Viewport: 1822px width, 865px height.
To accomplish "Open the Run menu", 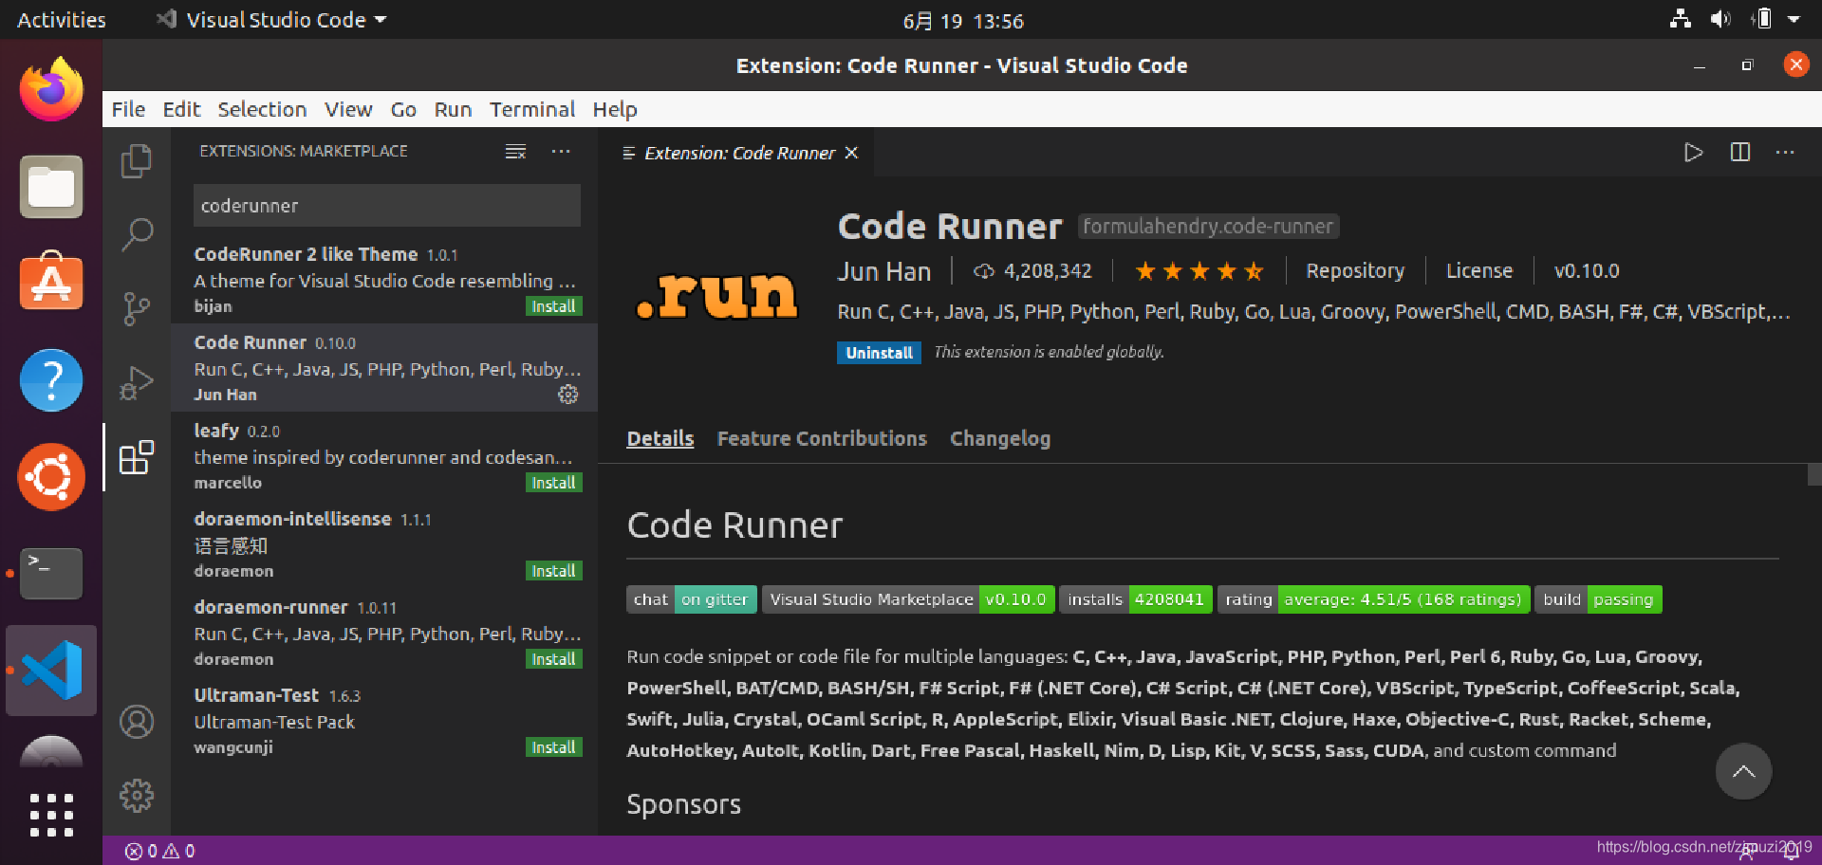I will pyautogui.click(x=453, y=109).
